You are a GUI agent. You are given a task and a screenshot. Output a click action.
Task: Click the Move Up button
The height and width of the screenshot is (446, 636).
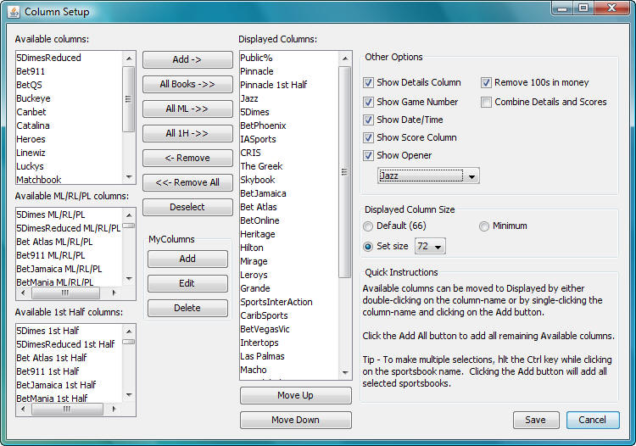click(x=295, y=395)
